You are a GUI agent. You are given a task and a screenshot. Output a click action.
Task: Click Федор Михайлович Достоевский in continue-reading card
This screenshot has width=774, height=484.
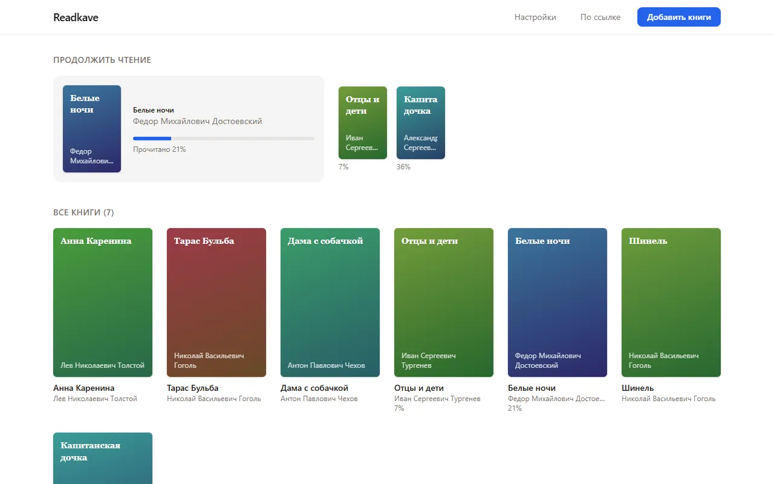198,121
